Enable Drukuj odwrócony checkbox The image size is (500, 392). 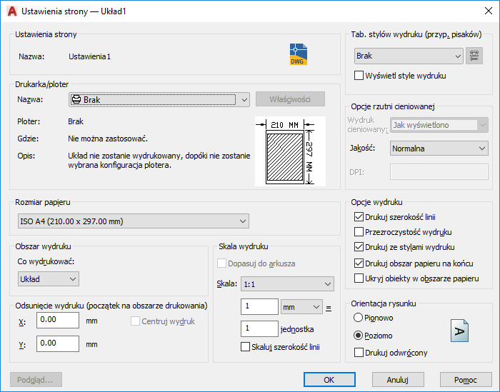[360, 352]
